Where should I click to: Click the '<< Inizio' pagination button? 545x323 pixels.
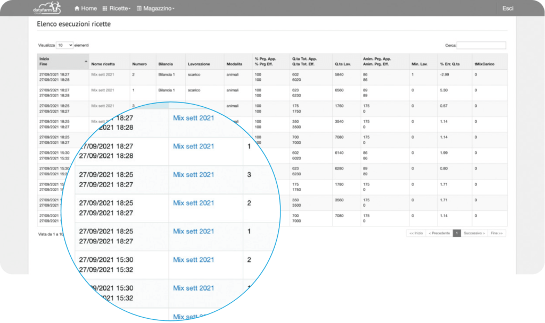[x=416, y=233]
